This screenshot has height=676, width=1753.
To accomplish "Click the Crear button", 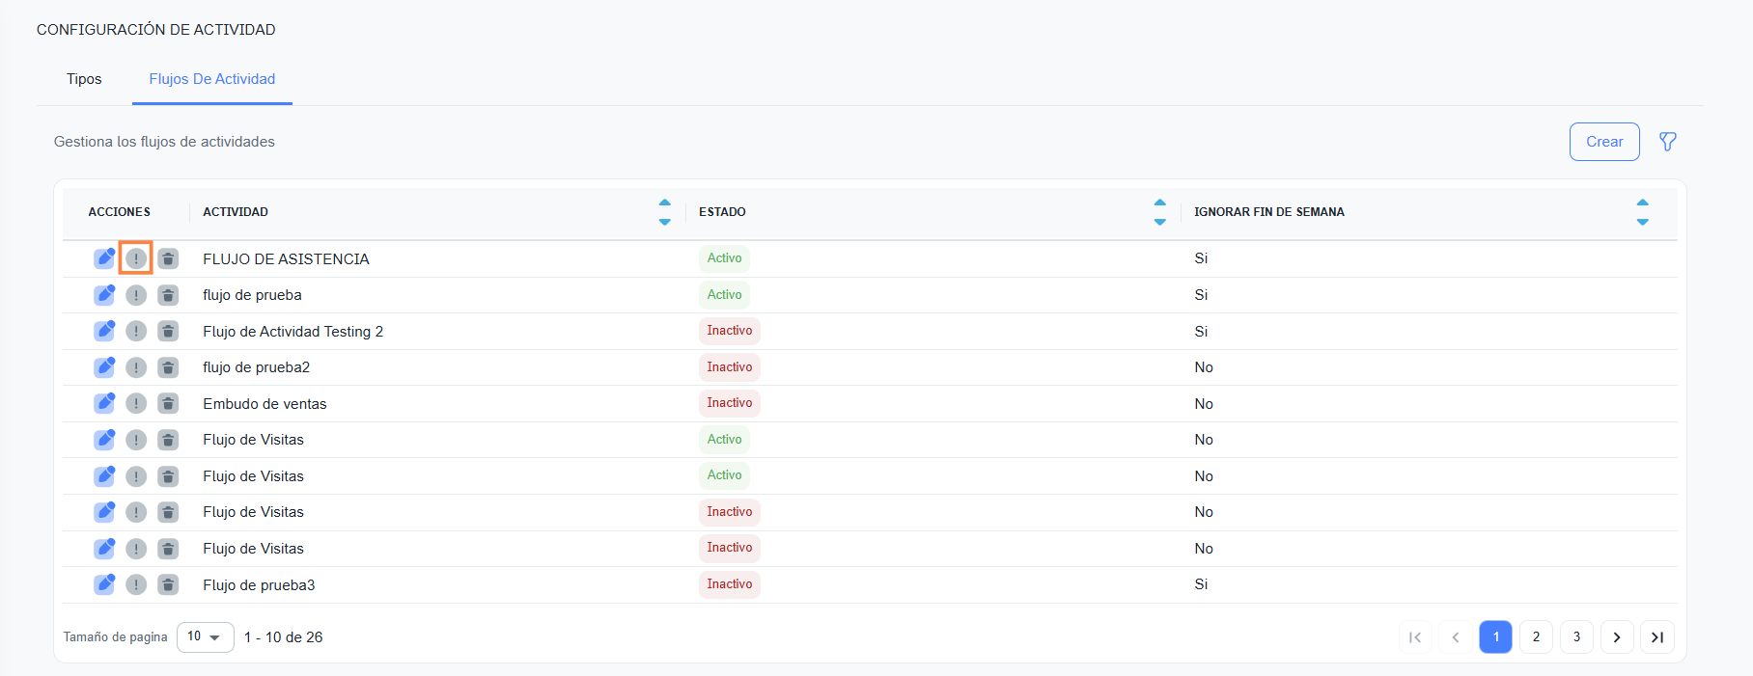I will coord(1603,142).
